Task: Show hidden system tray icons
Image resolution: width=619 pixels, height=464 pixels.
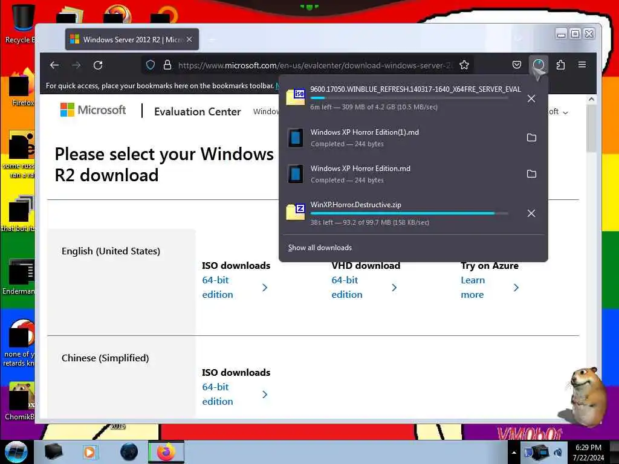Action: [514, 453]
